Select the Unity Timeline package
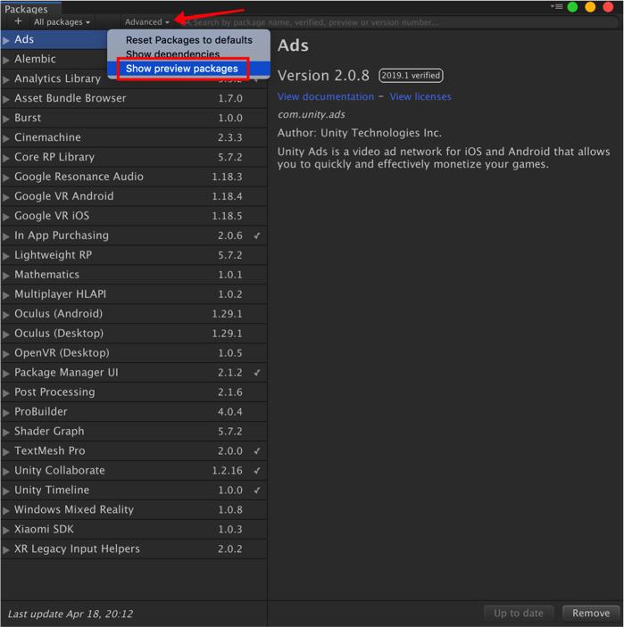624x627 pixels. pyautogui.click(x=134, y=491)
